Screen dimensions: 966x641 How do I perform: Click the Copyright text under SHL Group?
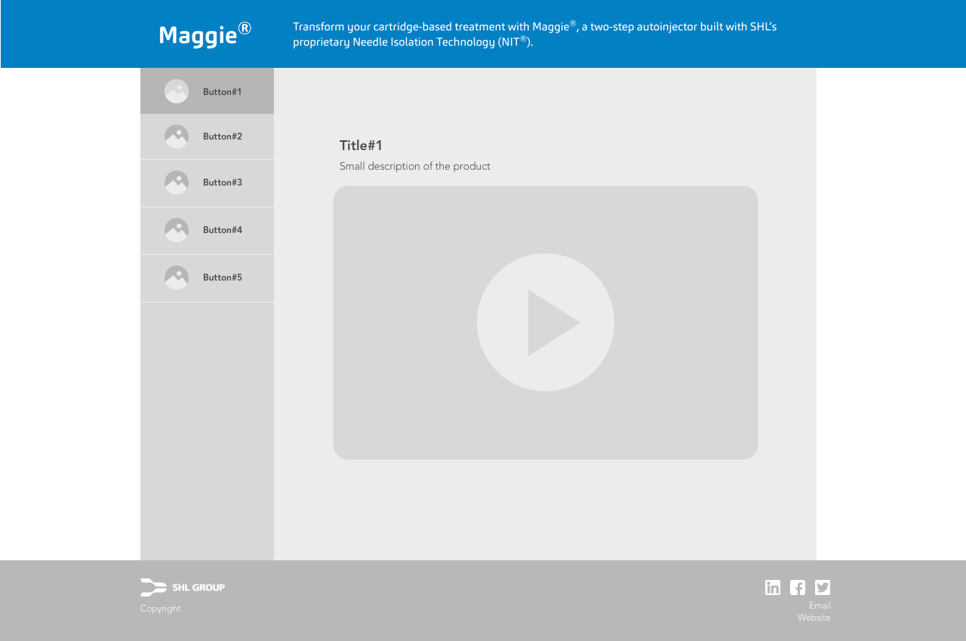(160, 609)
